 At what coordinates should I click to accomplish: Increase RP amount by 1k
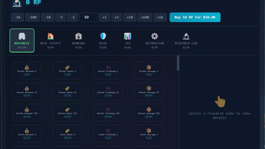(160, 17)
